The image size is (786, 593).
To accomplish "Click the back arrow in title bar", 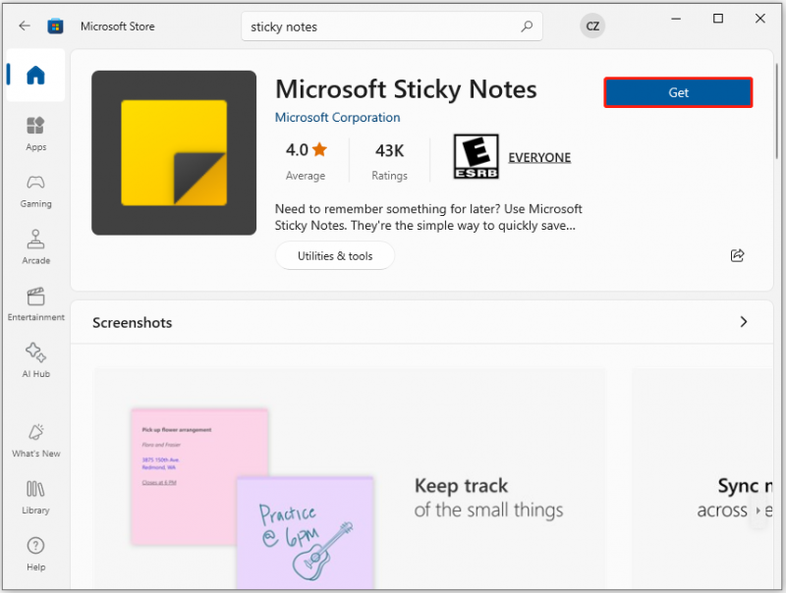I will (x=24, y=27).
